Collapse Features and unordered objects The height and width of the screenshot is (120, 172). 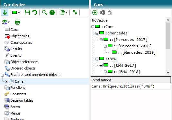click(2, 75)
